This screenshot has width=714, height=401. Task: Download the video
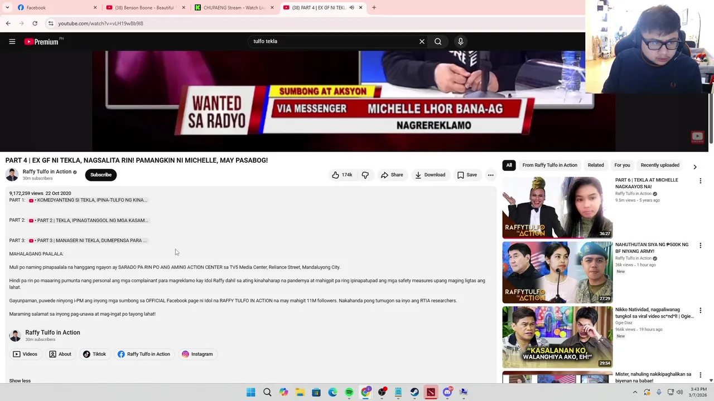point(430,175)
